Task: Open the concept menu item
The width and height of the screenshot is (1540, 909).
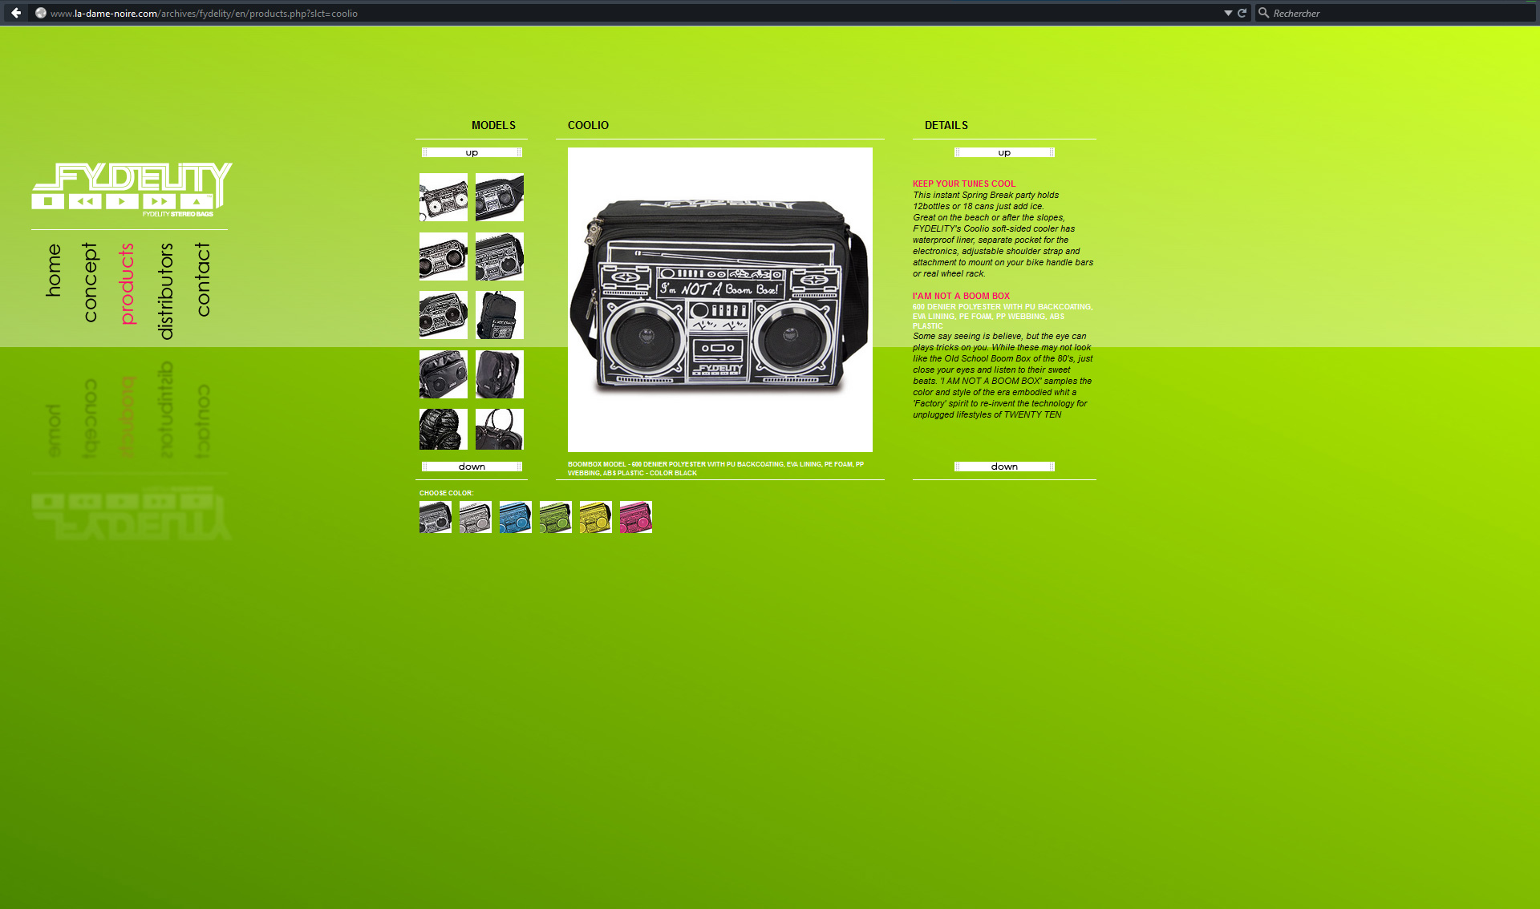Action: click(90, 282)
